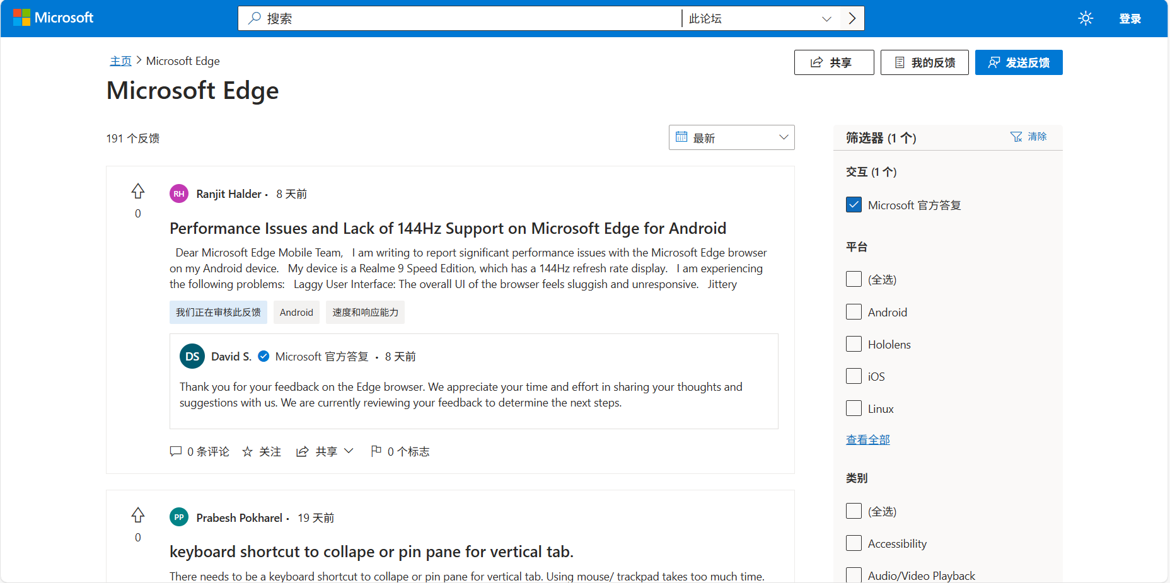The width and height of the screenshot is (1170, 583).
Task: Click the 速度和响应能力 tag
Action: pyautogui.click(x=365, y=312)
